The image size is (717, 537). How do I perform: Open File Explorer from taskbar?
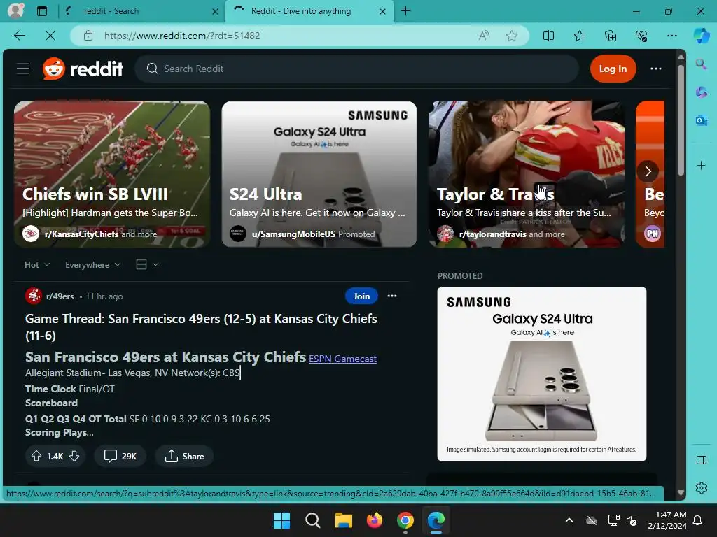click(343, 520)
